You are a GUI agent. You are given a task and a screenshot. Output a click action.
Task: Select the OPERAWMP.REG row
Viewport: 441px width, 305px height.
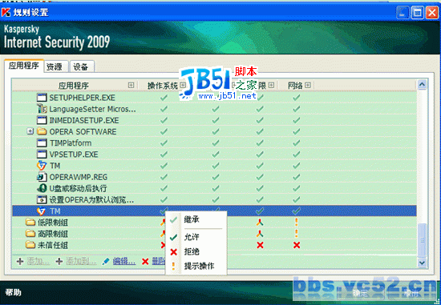[x=214, y=177]
